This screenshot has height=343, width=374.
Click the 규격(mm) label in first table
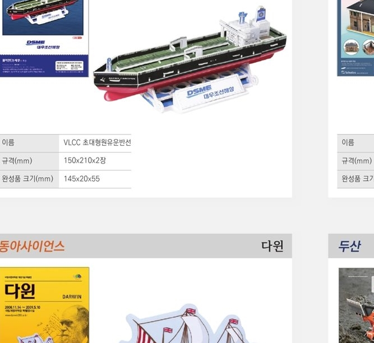coord(17,161)
